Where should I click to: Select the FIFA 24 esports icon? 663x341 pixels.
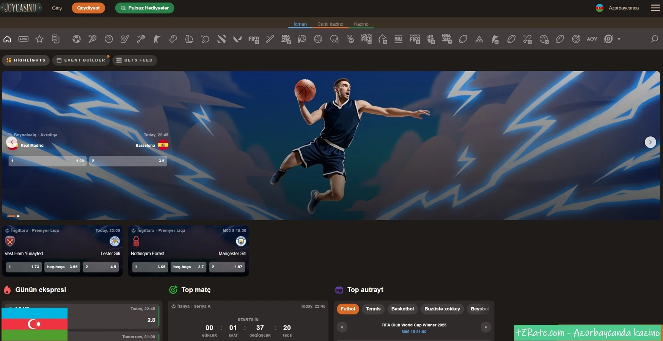pos(254,39)
